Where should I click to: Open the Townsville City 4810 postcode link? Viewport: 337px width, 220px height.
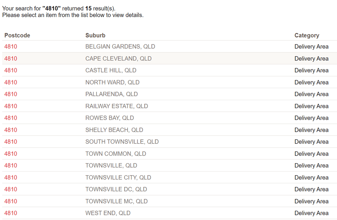tap(11, 177)
